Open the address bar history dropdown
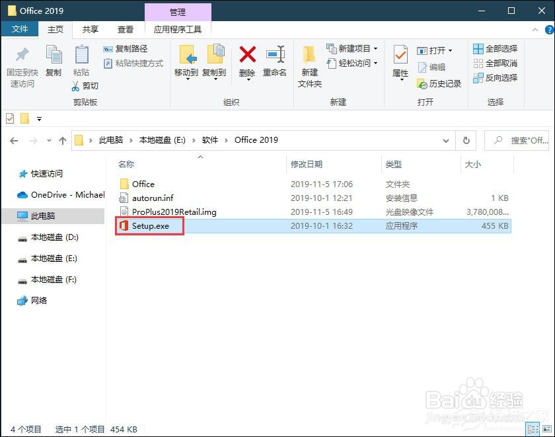 click(447, 139)
